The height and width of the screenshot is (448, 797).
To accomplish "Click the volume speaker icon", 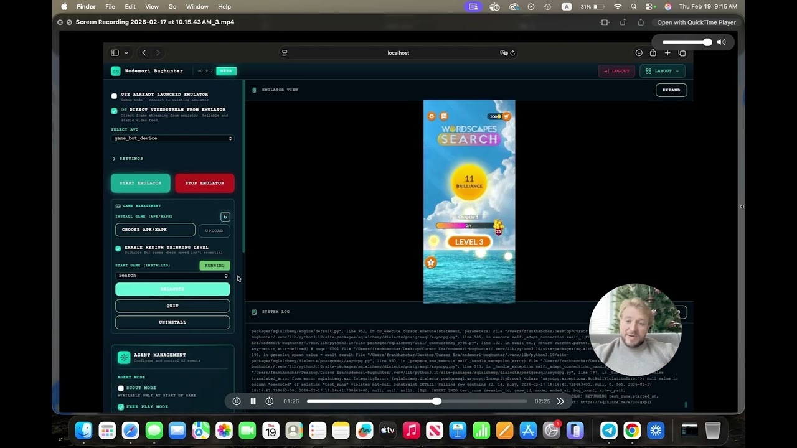I will [721, 42].
